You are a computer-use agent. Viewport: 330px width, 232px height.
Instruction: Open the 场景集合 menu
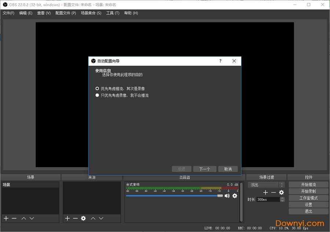click(x=91, y=13)
